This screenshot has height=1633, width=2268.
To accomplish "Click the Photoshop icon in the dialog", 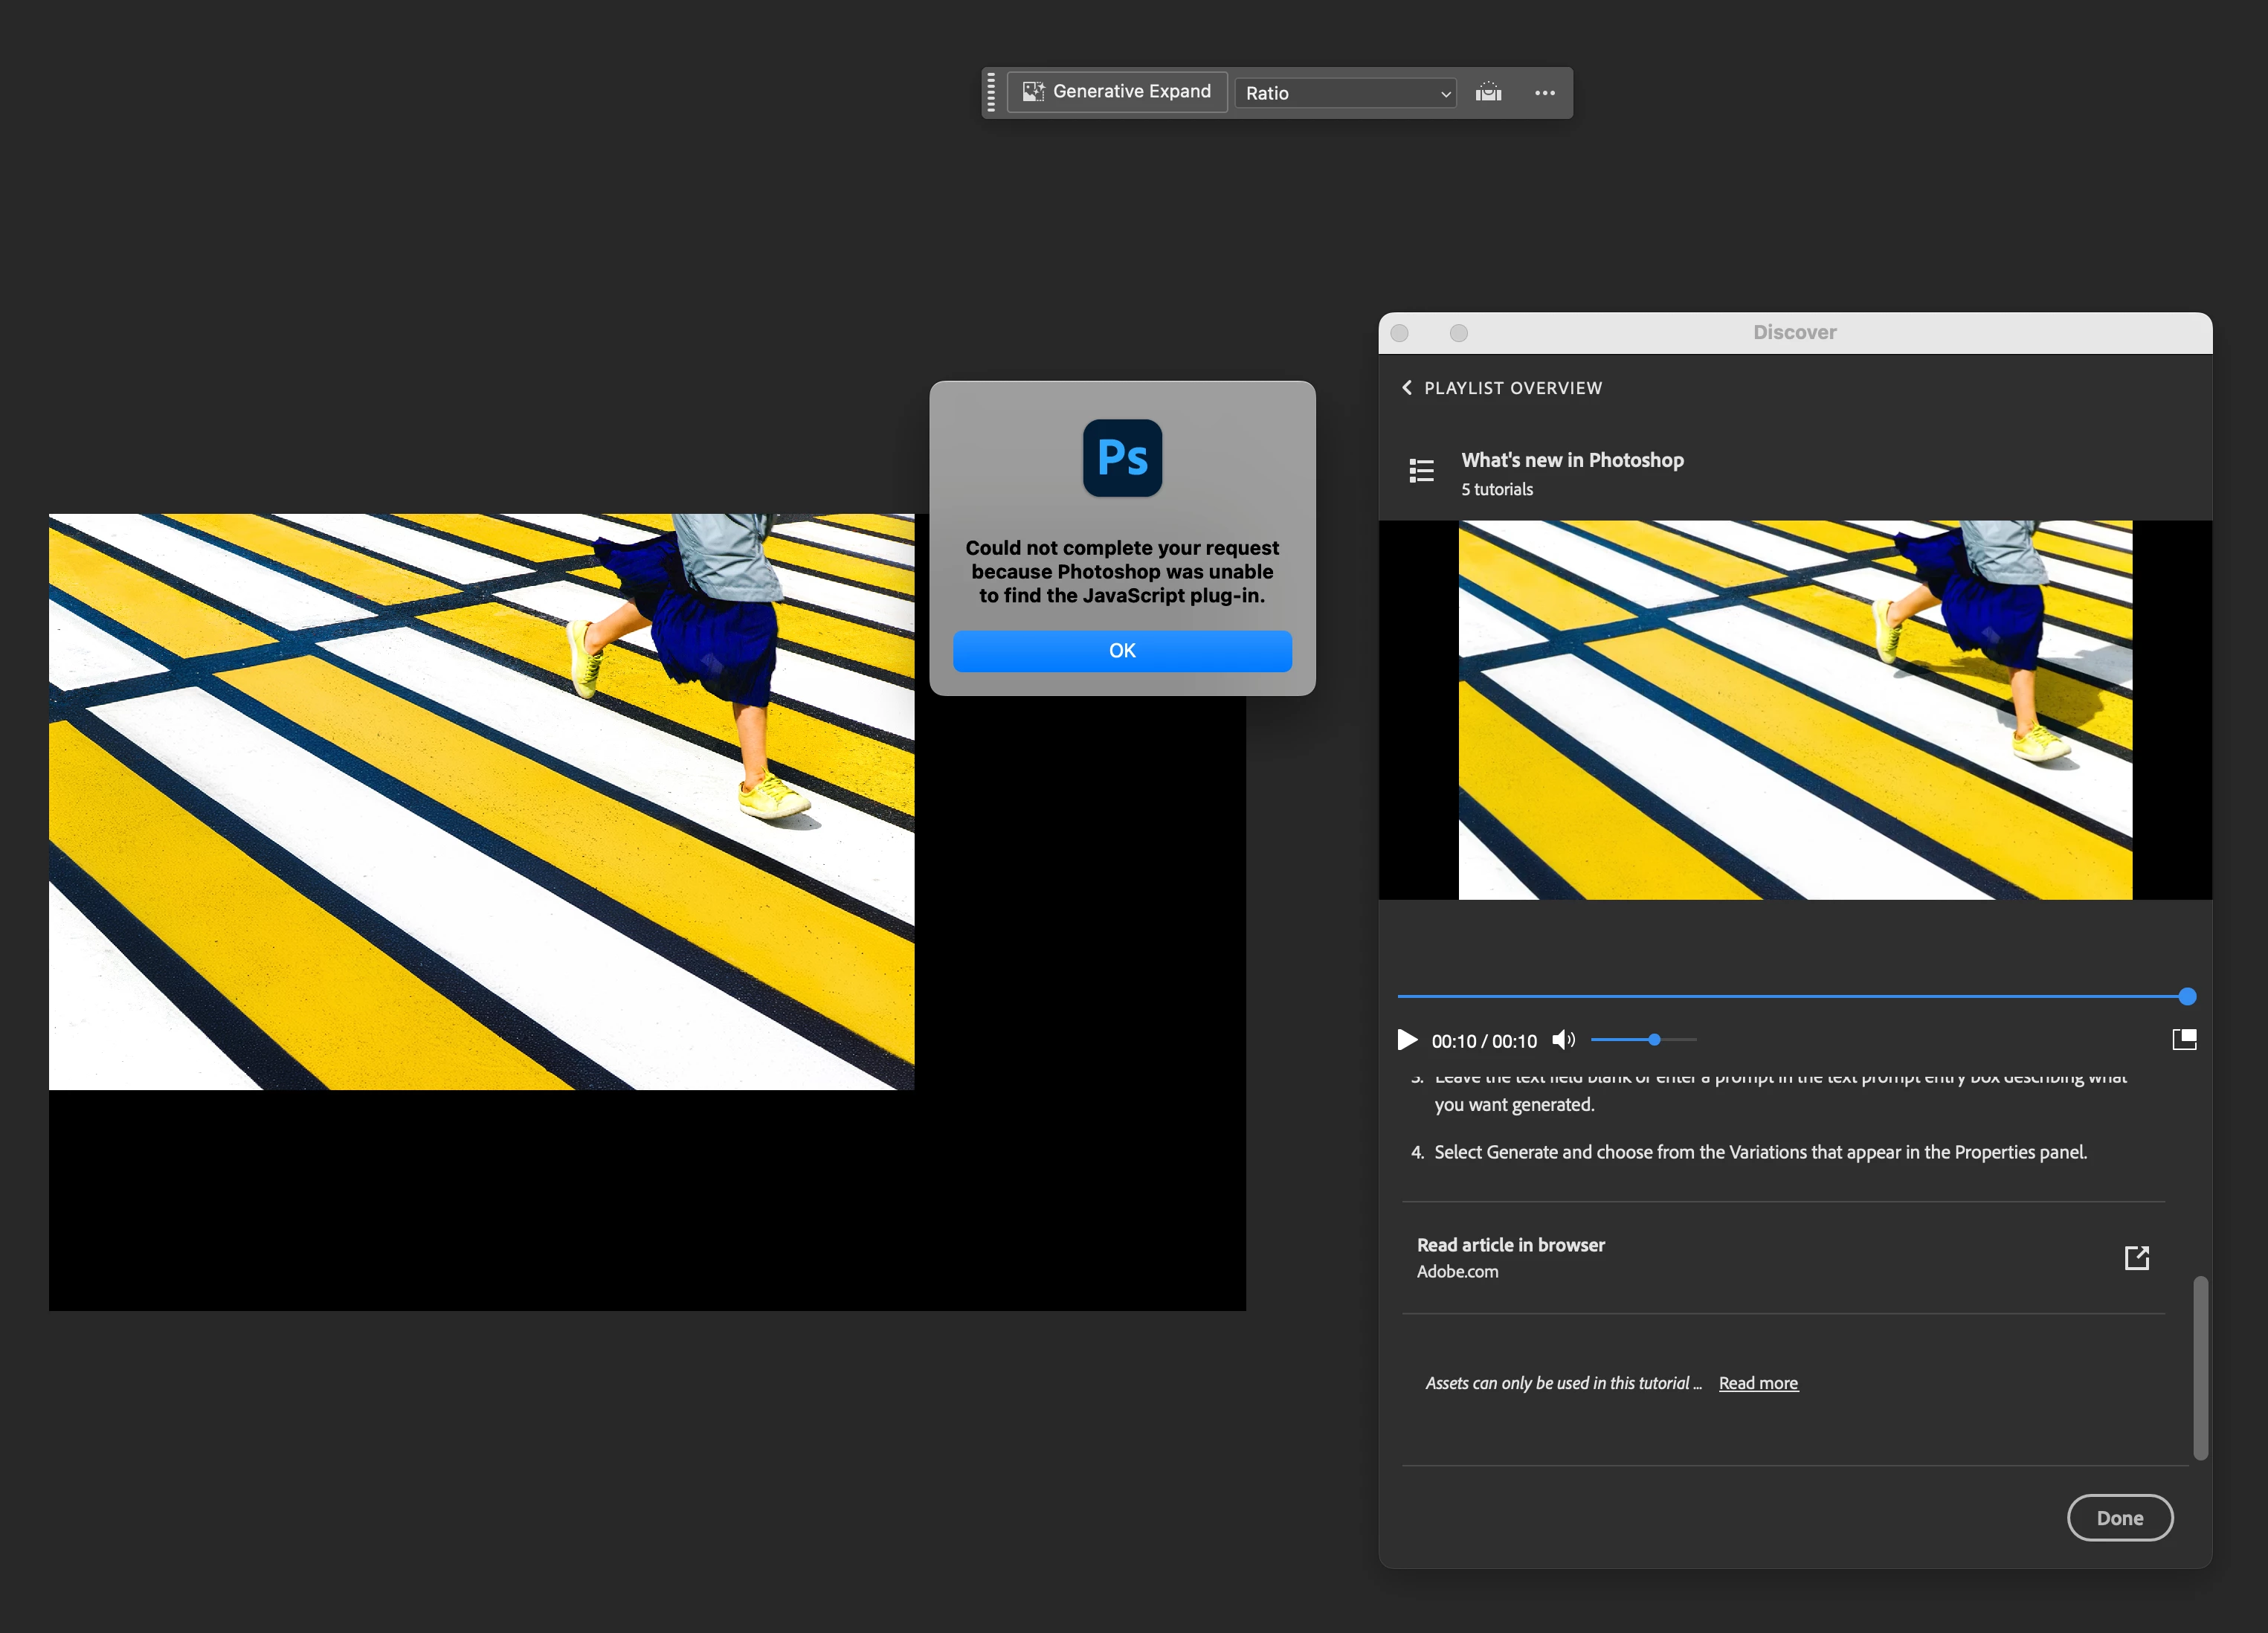I will [1122, 458].
